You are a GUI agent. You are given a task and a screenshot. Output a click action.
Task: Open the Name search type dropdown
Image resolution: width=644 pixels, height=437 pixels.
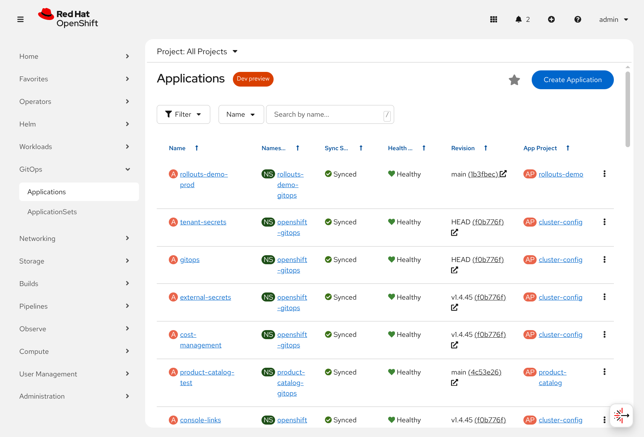241,114
